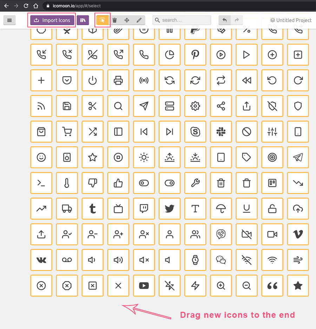Screen dimensions: 316x329
Task: Select the settings gear icon
Action: coord(195,106)
